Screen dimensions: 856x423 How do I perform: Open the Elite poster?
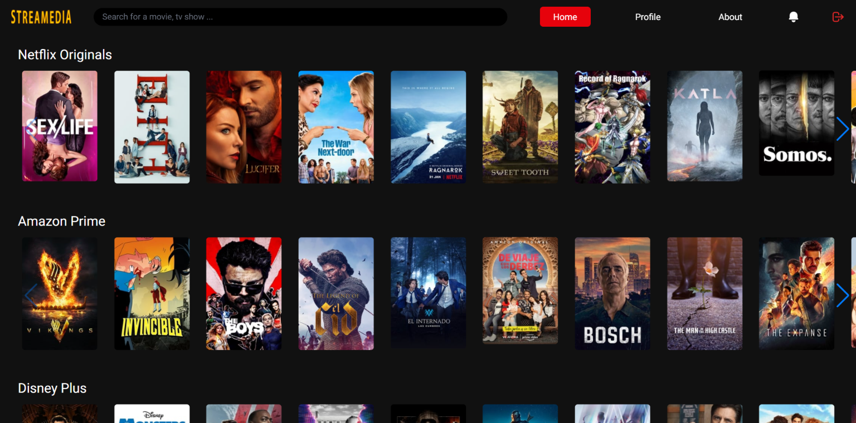[x=152, y=126]
